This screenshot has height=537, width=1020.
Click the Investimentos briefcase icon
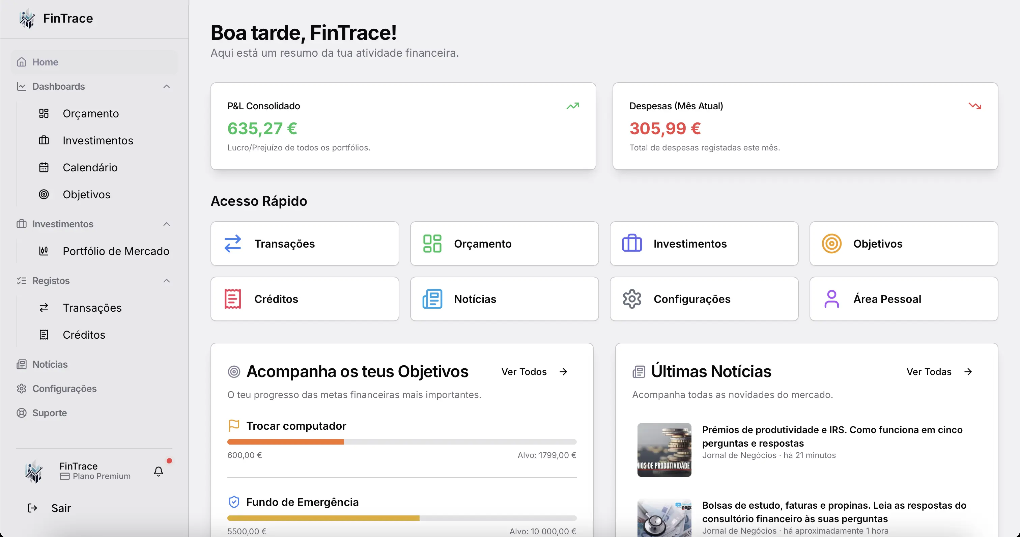coord(631,244)
